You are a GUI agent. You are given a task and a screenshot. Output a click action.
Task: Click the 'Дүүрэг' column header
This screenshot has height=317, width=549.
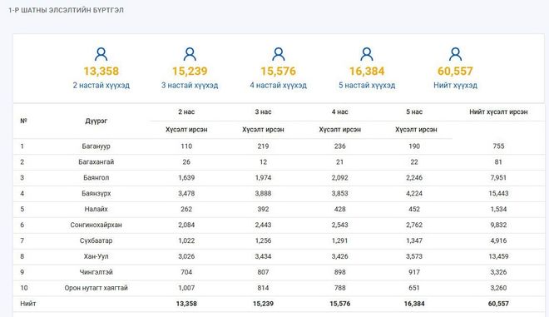click(x=96, y=121)
